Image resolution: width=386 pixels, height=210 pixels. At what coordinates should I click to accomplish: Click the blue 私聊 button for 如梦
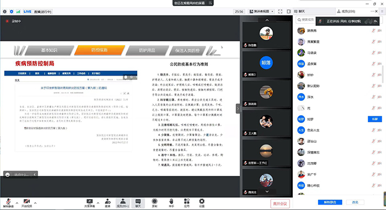[x=374, y=119]
